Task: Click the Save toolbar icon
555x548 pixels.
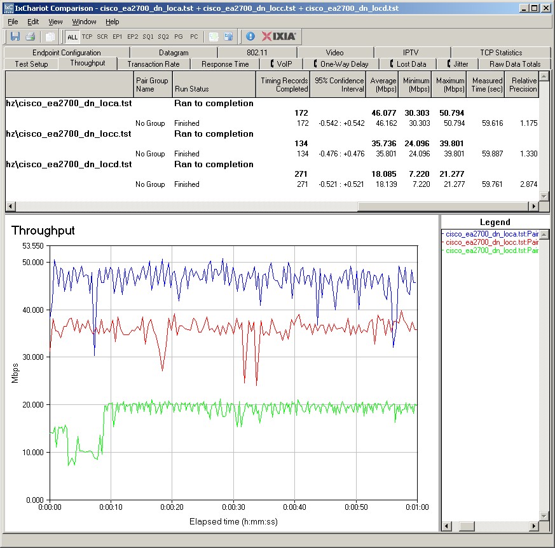Action: [x=15, y=36]
